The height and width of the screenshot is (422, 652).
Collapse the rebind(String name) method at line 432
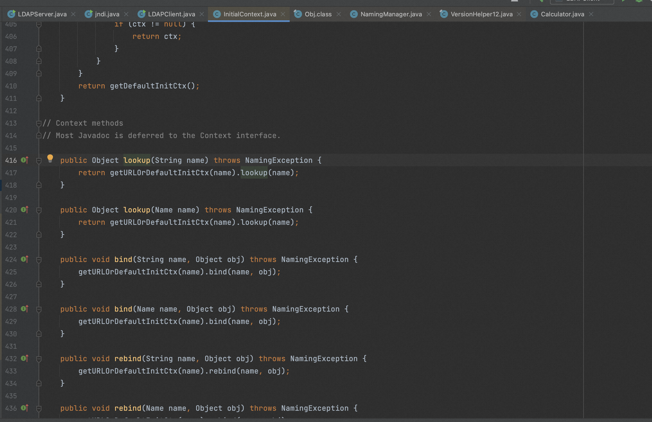pos(39,359)
